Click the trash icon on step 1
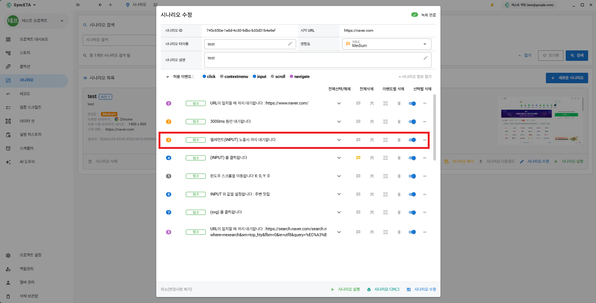This screenshot has width=596, height=303. tap(399, 103)
